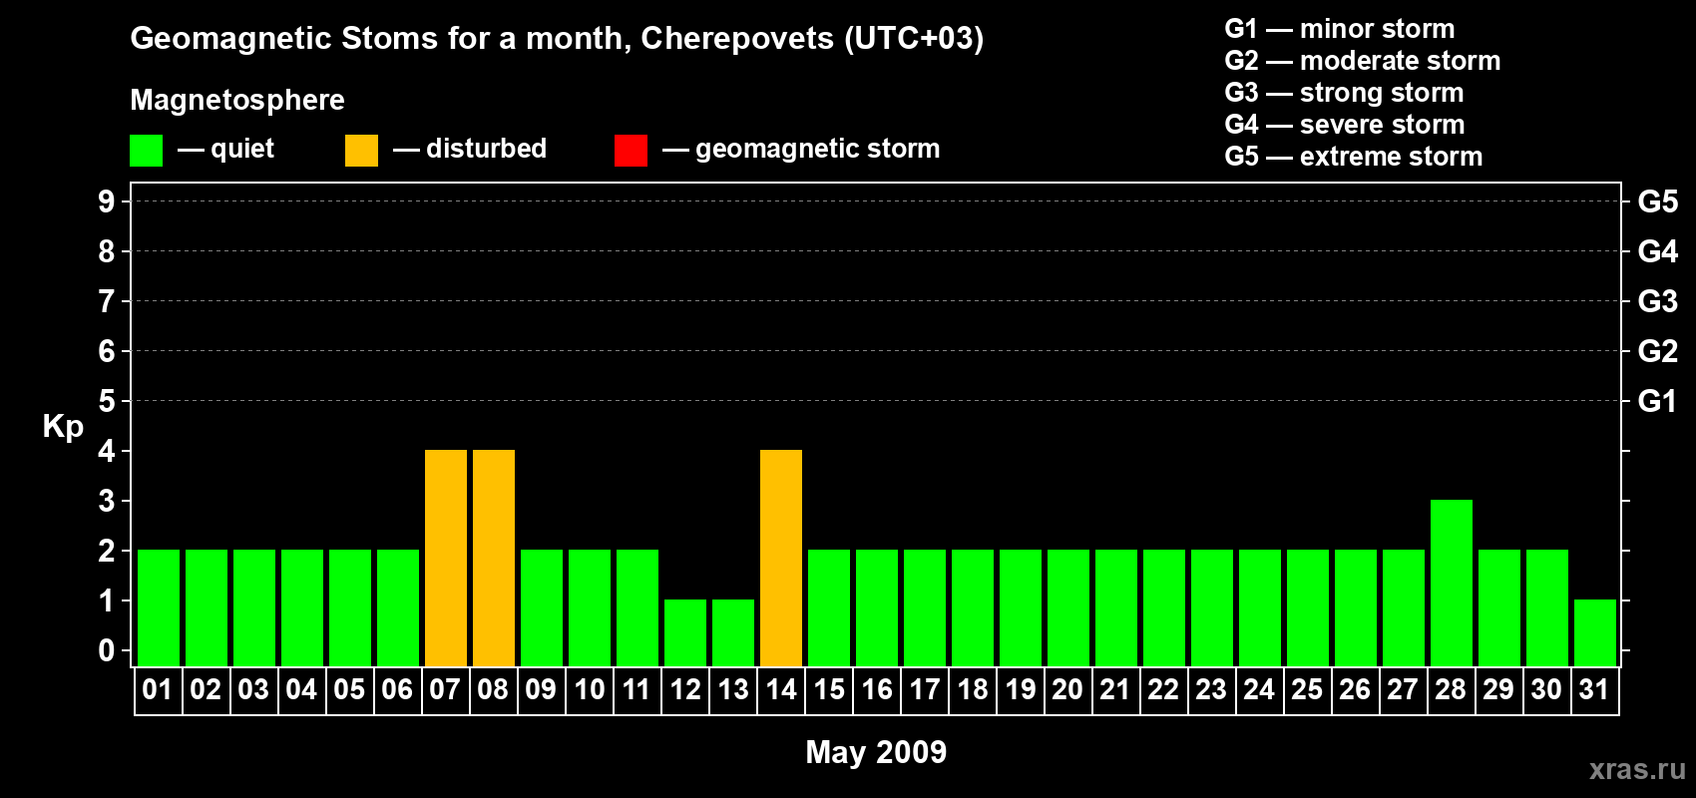Click the green bar for day 28

tap(1452, 583)
